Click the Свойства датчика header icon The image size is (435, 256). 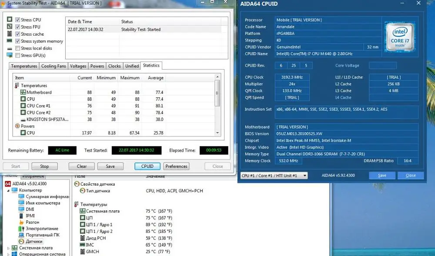(77, 184)
